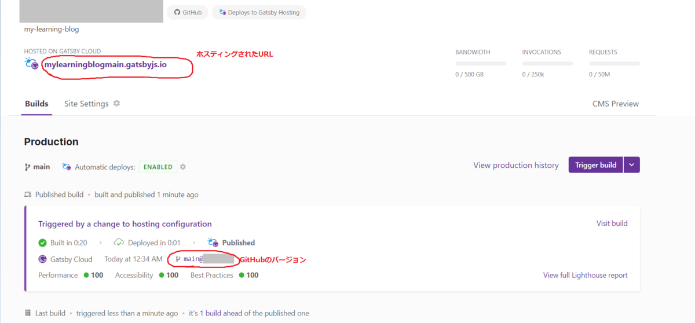Click the main branch icon under Production
This screenshot has width=695, height=323.
coord(27,167)
